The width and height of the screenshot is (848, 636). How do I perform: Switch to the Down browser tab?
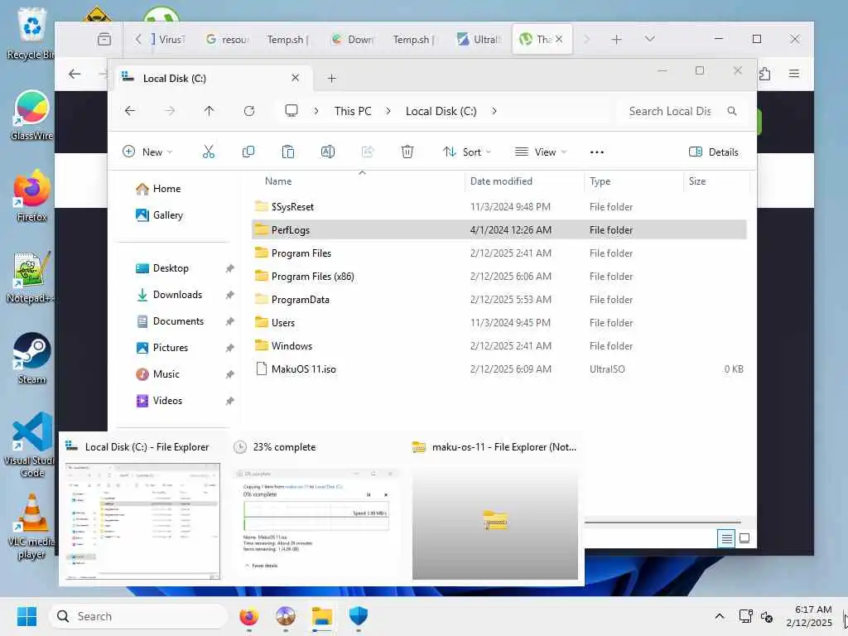[x=353, y=40]
